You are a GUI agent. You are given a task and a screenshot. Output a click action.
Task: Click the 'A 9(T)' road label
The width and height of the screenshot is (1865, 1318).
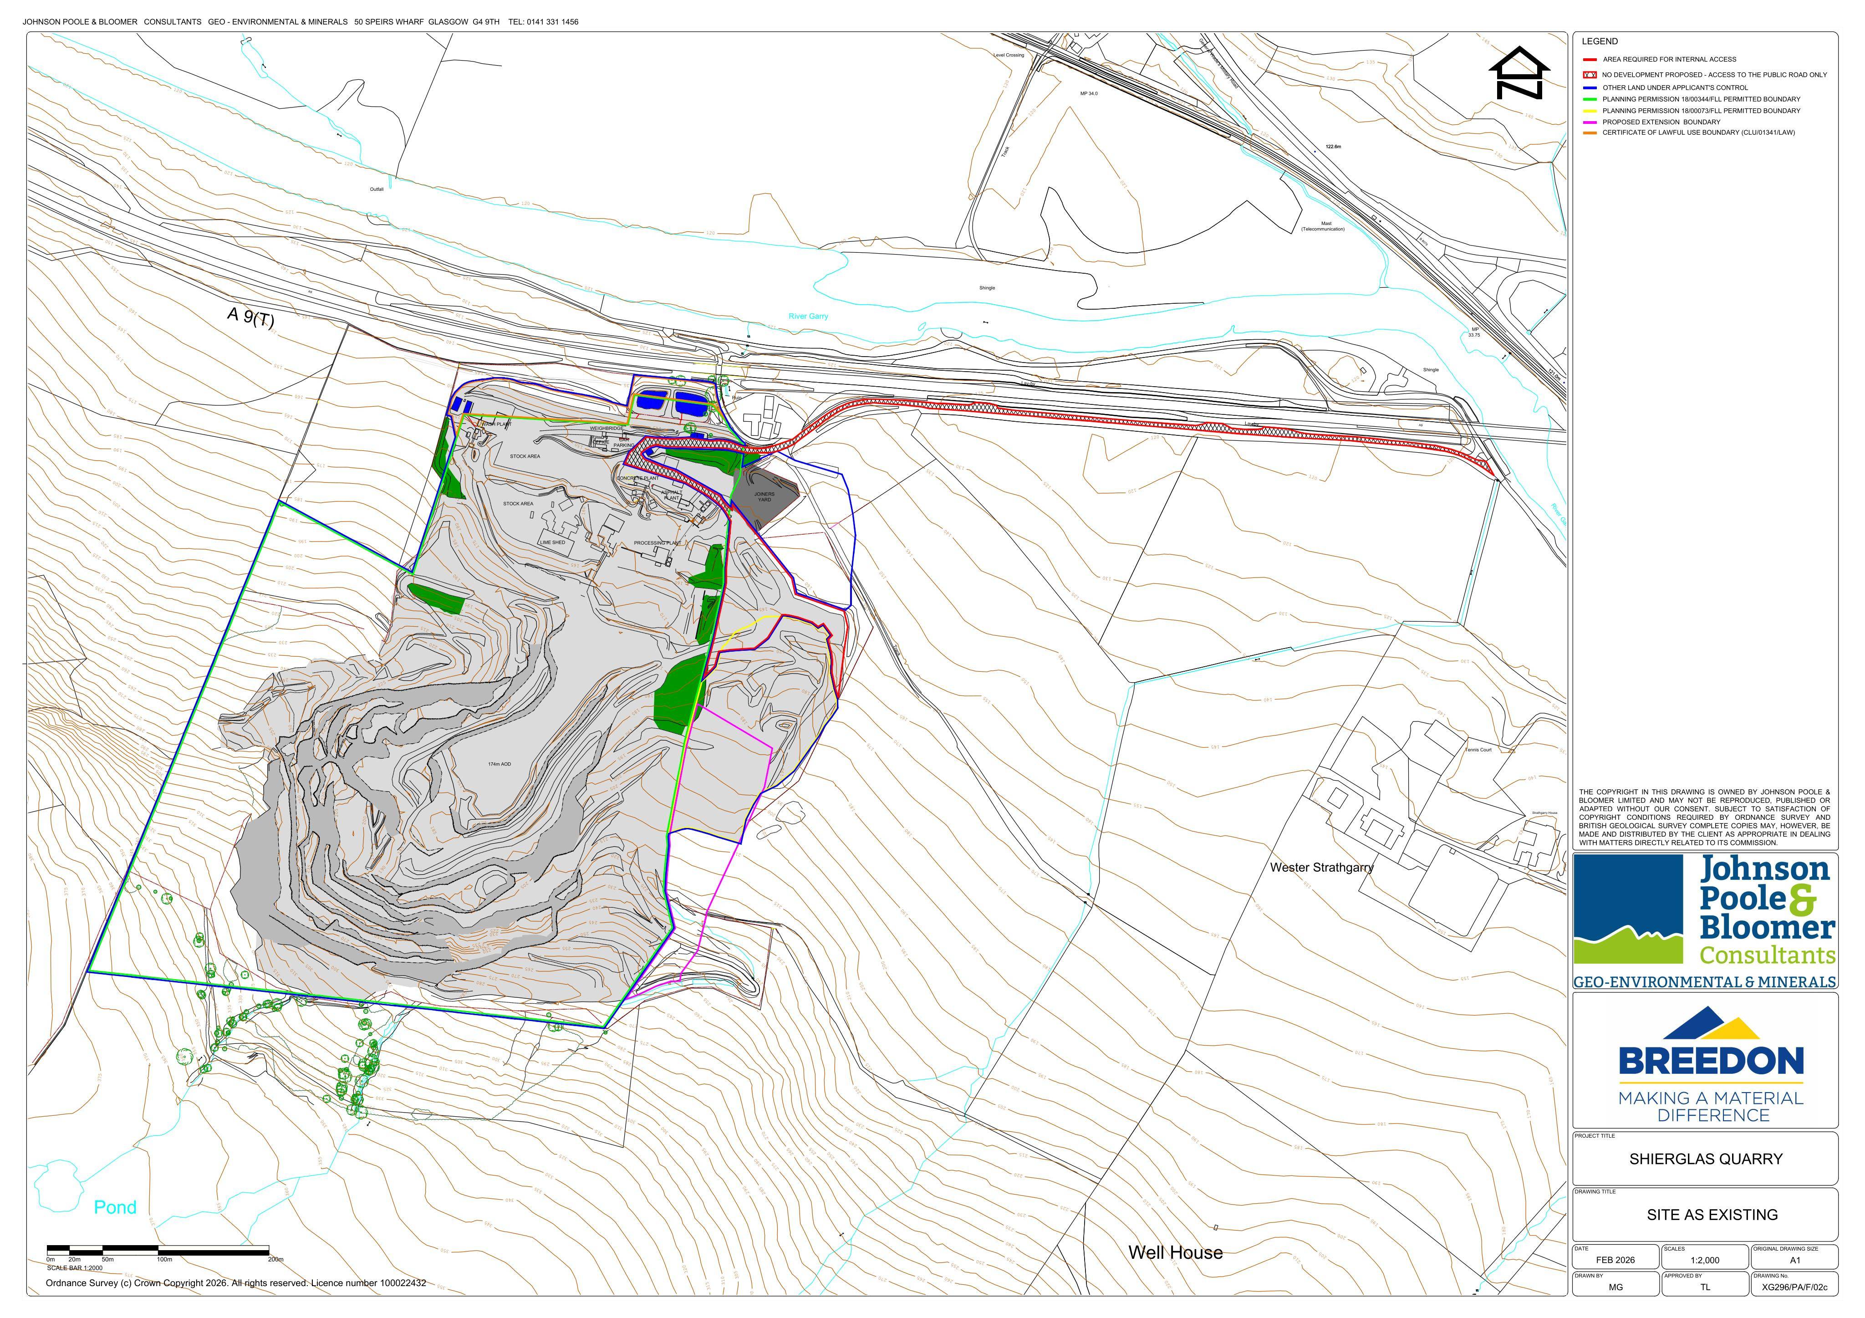coord(250,318)
